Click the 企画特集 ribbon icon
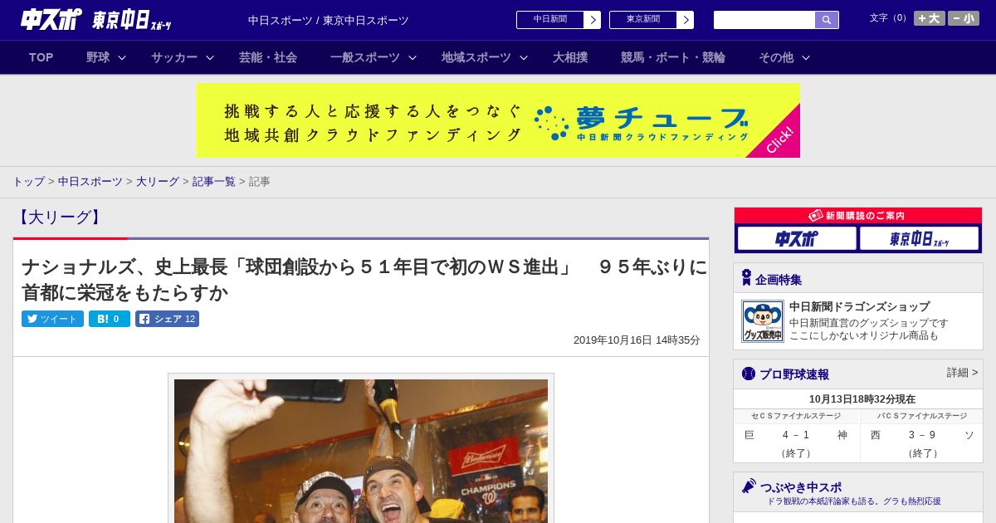996x523 pixels. (746, 278)
